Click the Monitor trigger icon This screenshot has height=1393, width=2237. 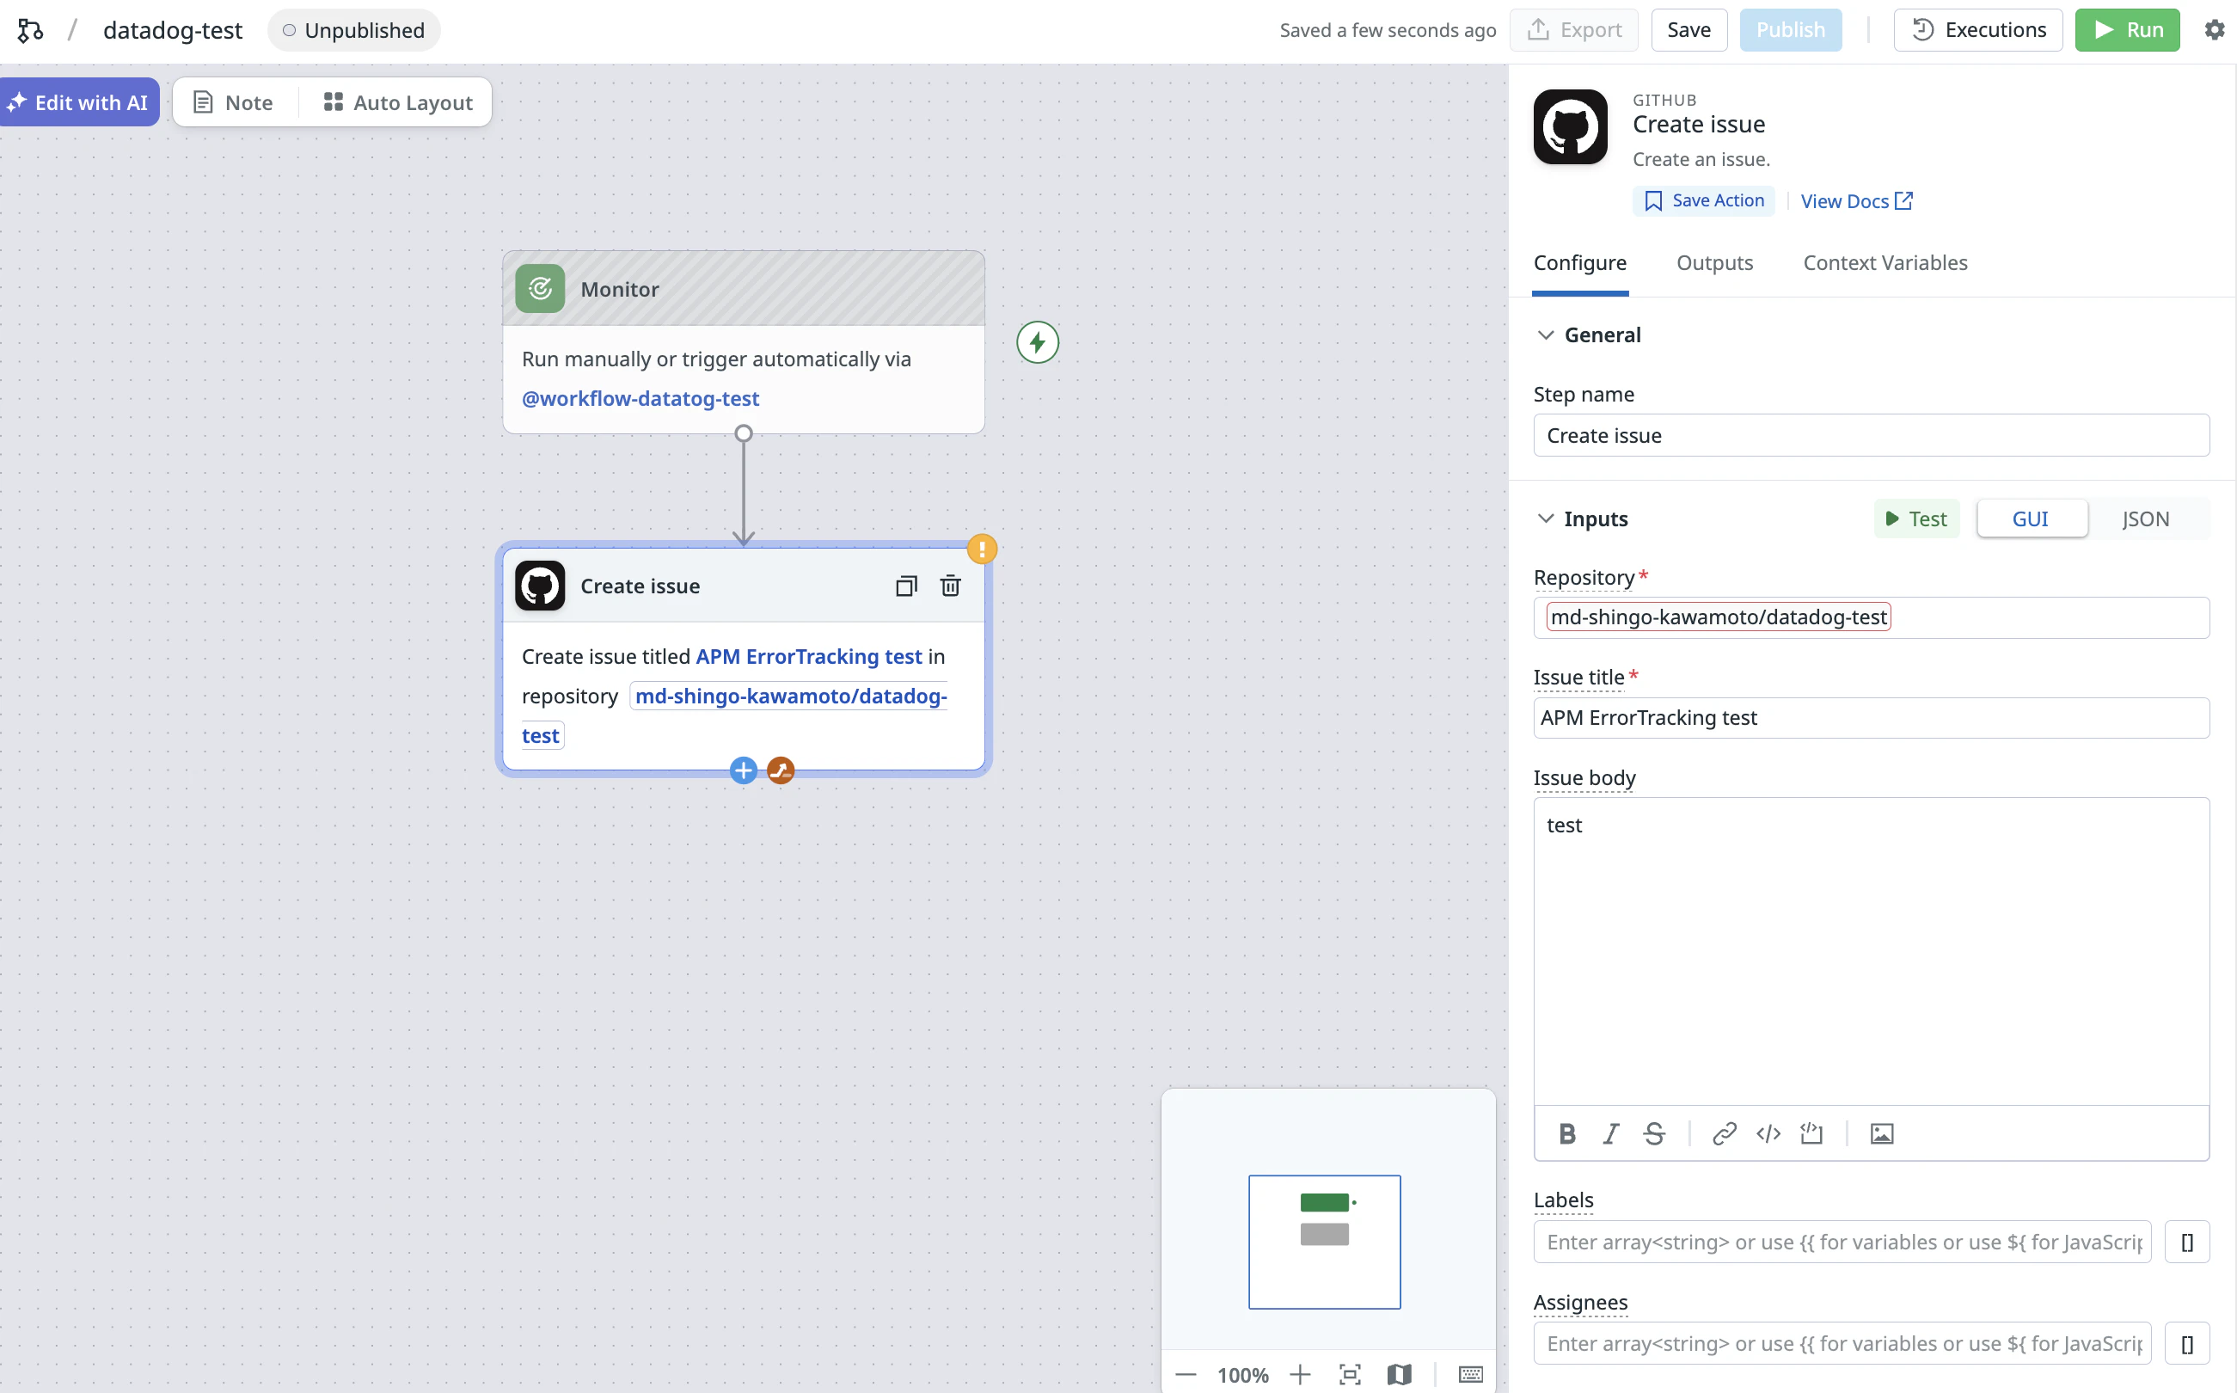[x=540, y=289]
